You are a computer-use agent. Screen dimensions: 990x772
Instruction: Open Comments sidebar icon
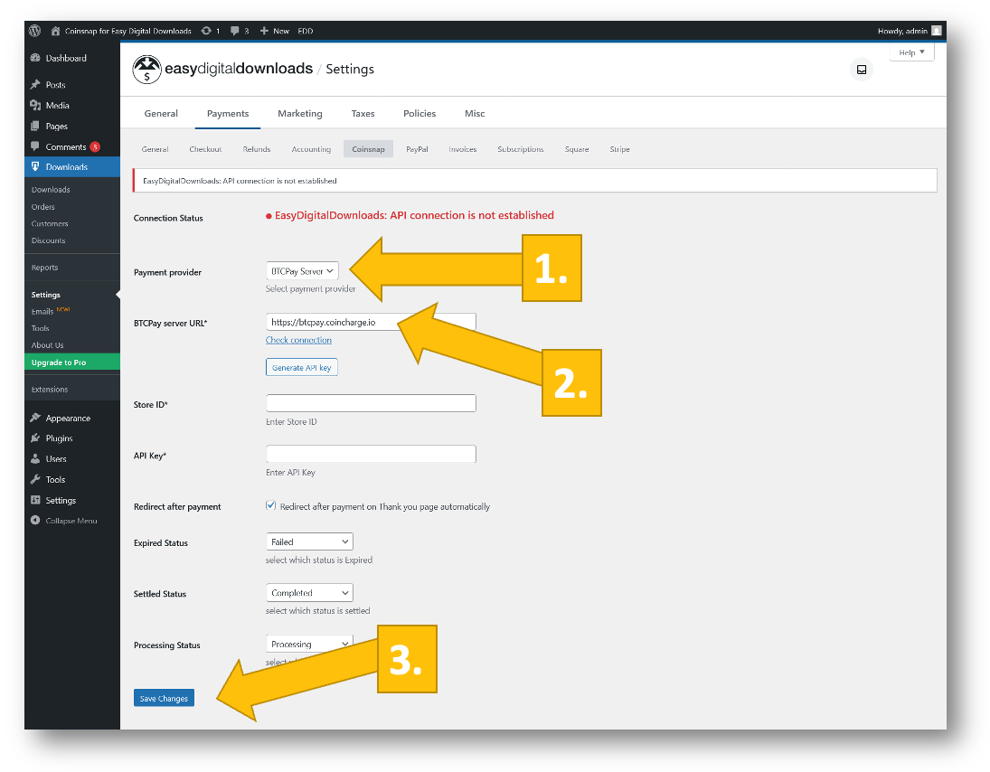(35, 146)
